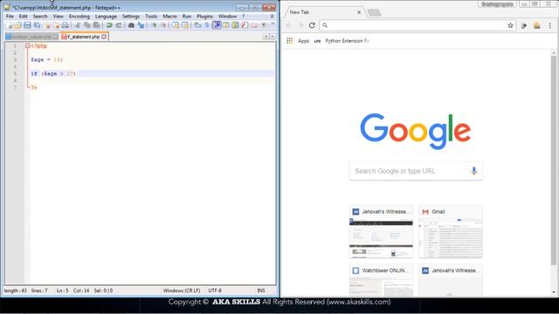This screenshot has height=314, width=559.
Task: Close current document via menu bar X
Action: coord(272,17)
